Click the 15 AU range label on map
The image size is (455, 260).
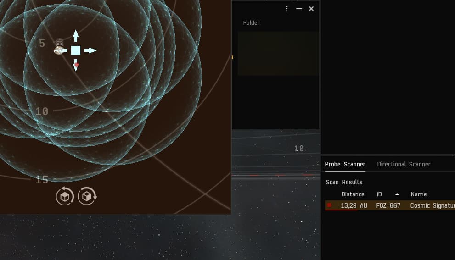click(42, 180)
